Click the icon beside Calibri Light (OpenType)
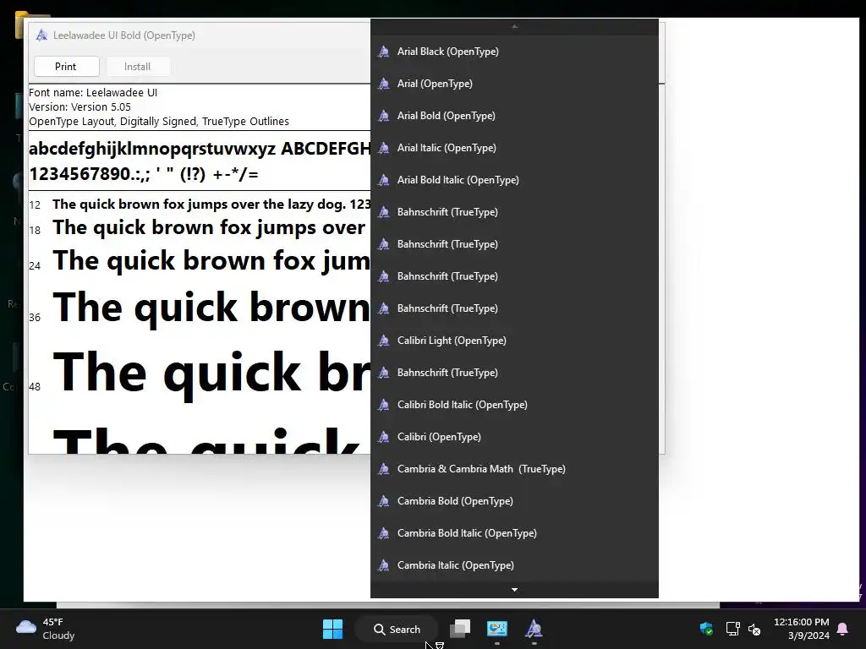 tap(384, 341)
